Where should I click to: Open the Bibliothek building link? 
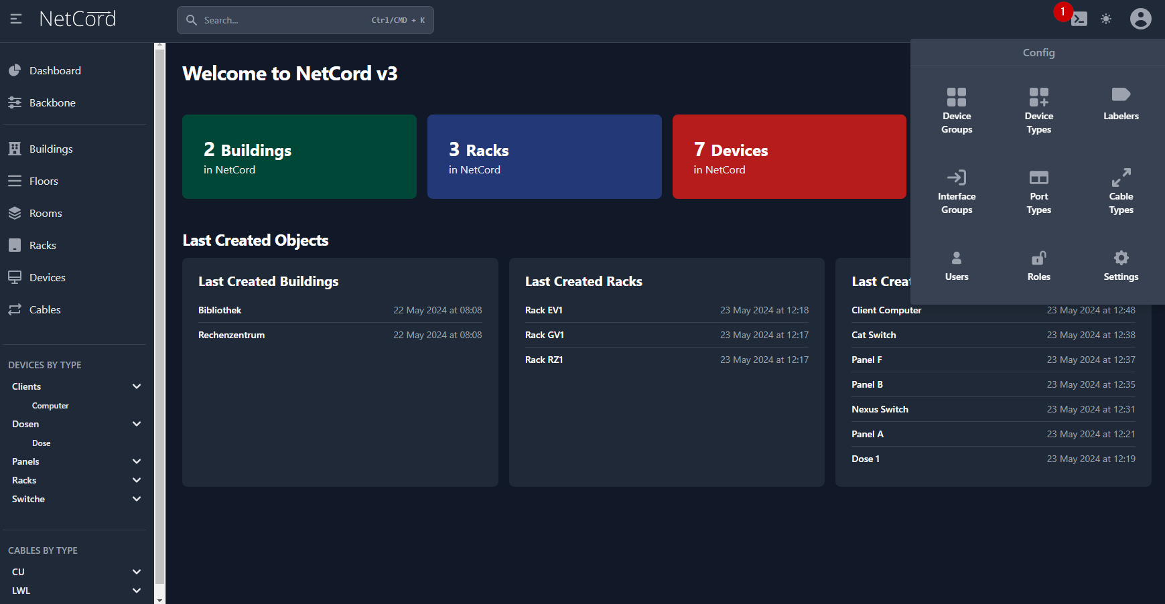[220, 310]
